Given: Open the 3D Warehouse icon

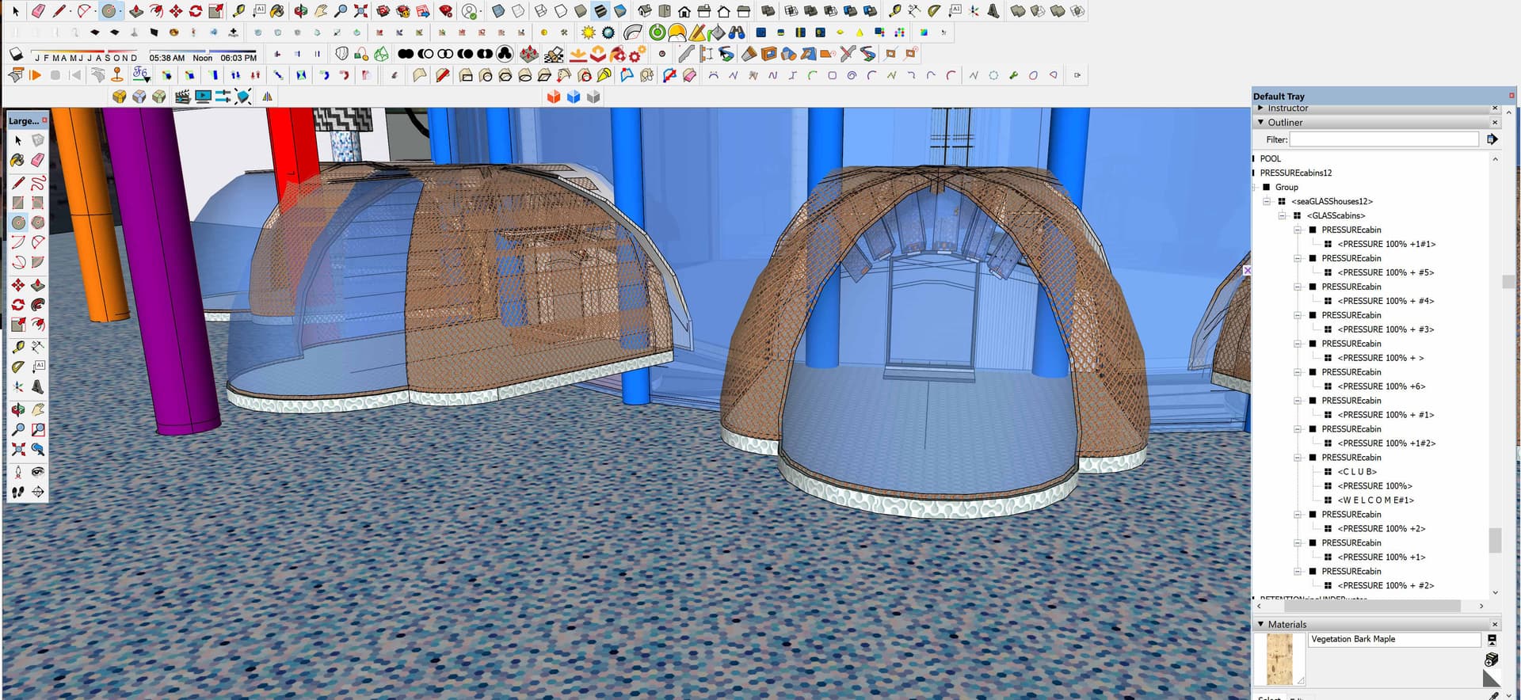Looking at the screenshot, I should pyautogui.click(x=383, y=11).
